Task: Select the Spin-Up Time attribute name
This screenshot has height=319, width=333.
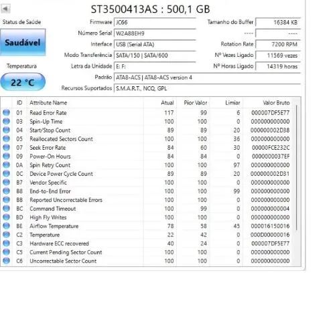Action: [46, 122]
